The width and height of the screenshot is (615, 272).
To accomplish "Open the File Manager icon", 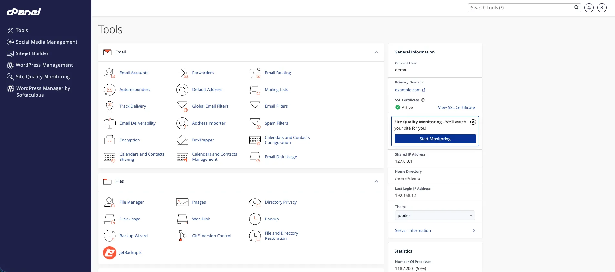I will pyautogui.click(x=109, y=202).
